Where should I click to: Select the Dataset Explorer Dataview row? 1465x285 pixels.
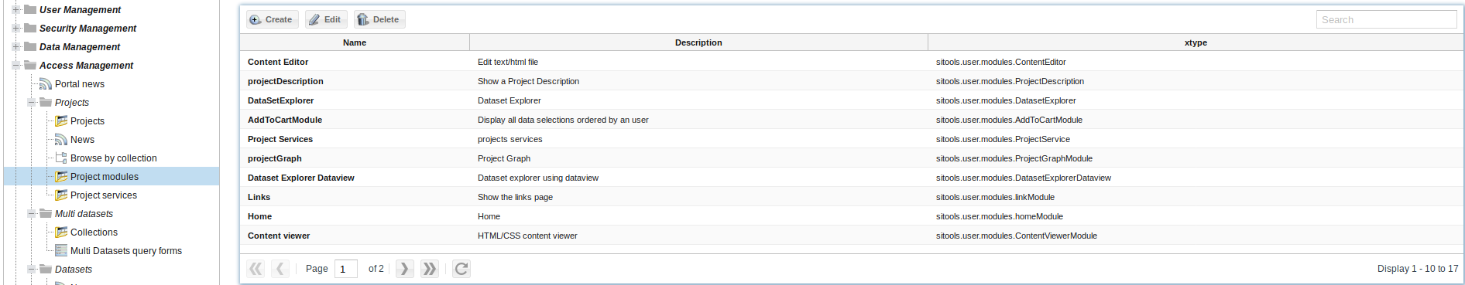tap(852, 178)
